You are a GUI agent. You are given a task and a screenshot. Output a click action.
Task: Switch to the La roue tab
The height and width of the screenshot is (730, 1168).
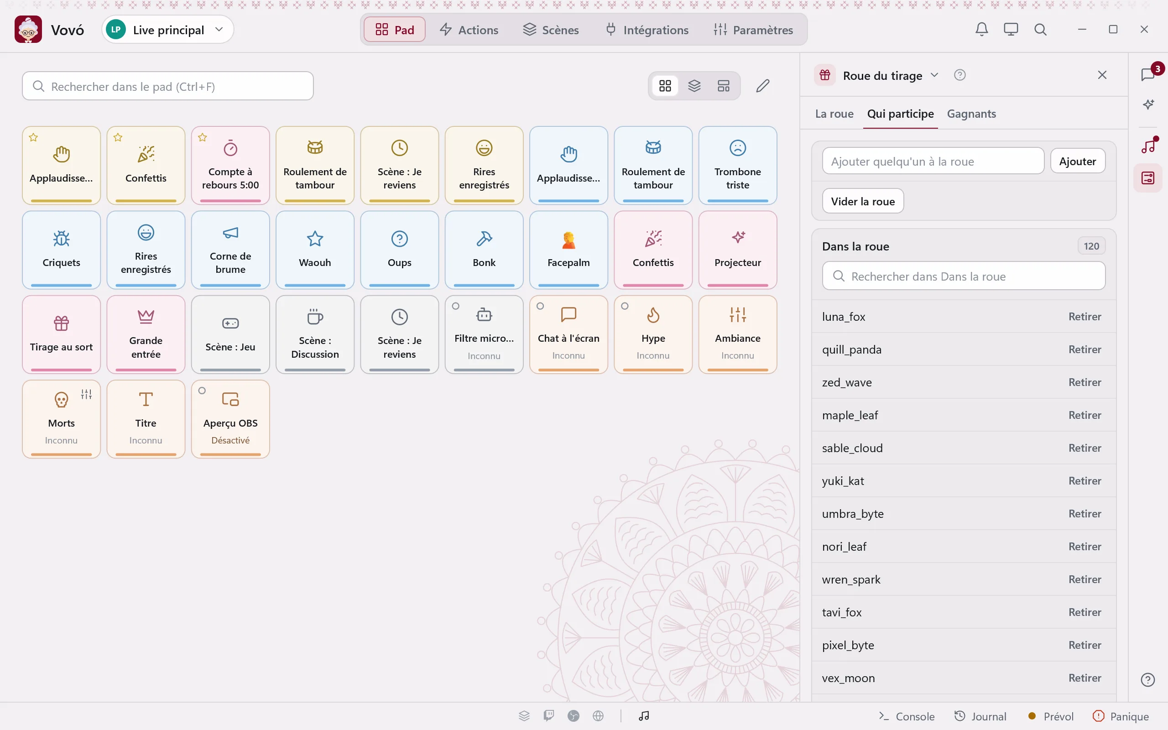[834, 114]
